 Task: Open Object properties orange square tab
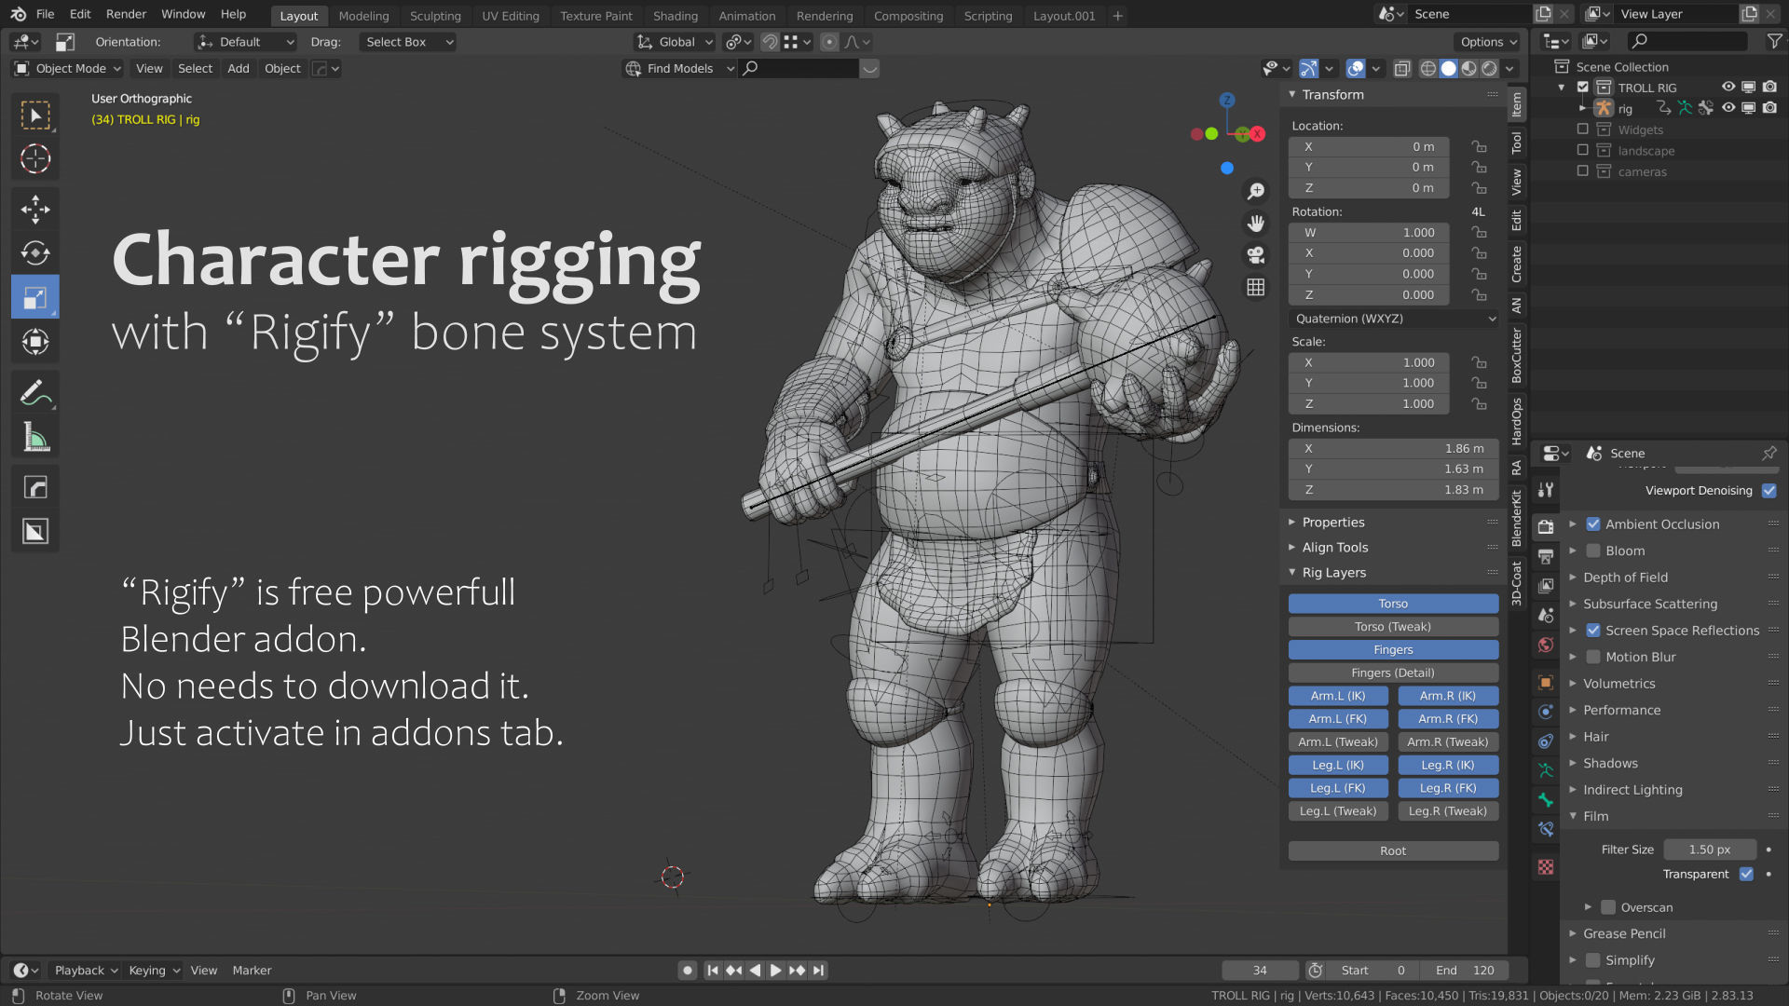click(1546, 683)
